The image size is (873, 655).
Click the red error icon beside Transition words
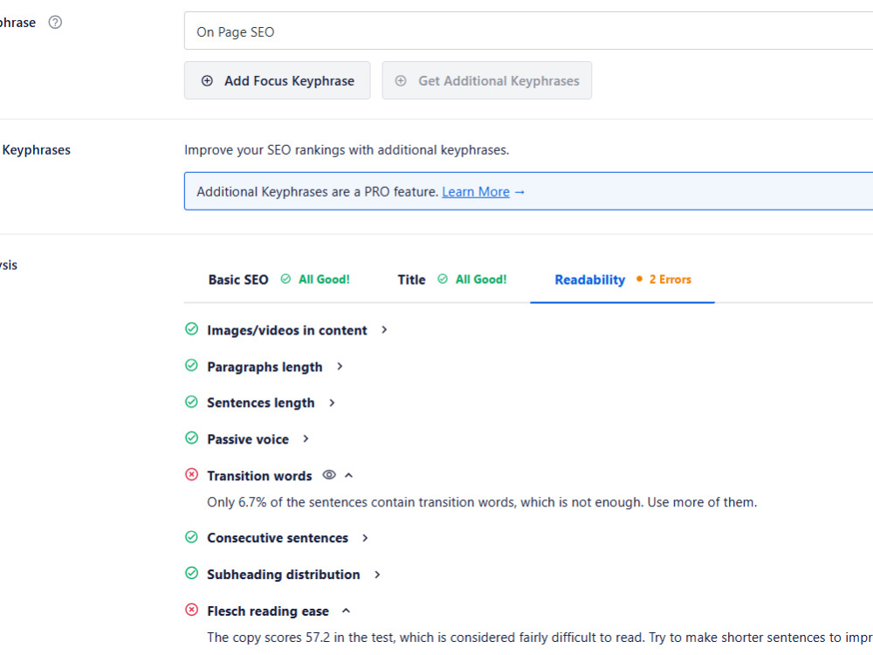tap(191, 474)
